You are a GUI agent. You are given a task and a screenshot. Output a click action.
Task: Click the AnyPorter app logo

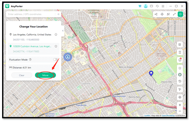[7, 6]
